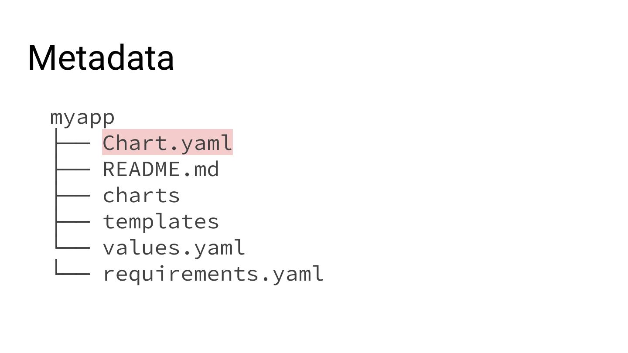Select the requirements.yaml file entry
This screenshot has width=628, height=353.
(x=213, y=274)
